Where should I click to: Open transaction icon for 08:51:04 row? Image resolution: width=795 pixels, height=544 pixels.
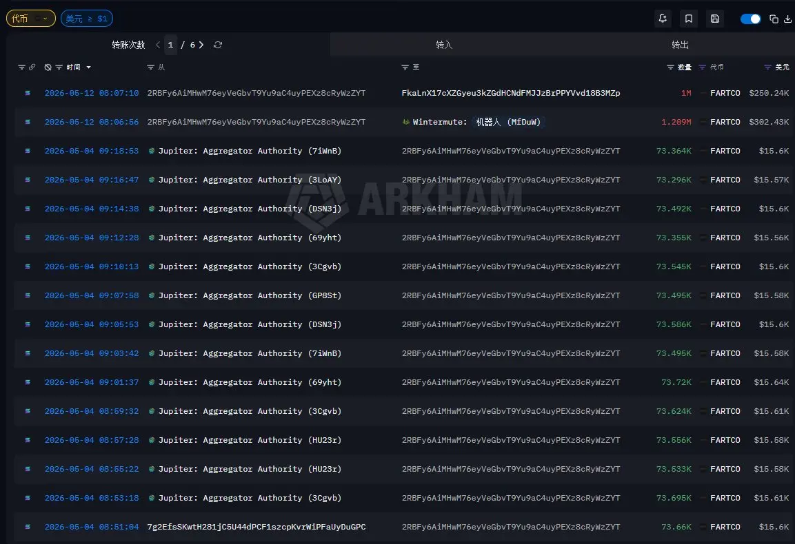pyautogui.click(x=28, y=527)
